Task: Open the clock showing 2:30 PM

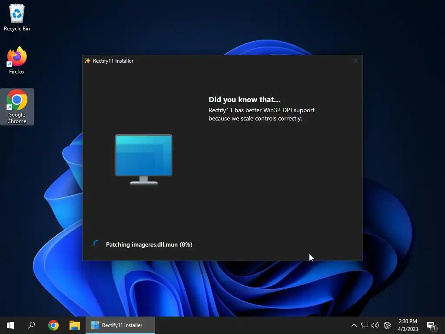Action: [408, 325]
